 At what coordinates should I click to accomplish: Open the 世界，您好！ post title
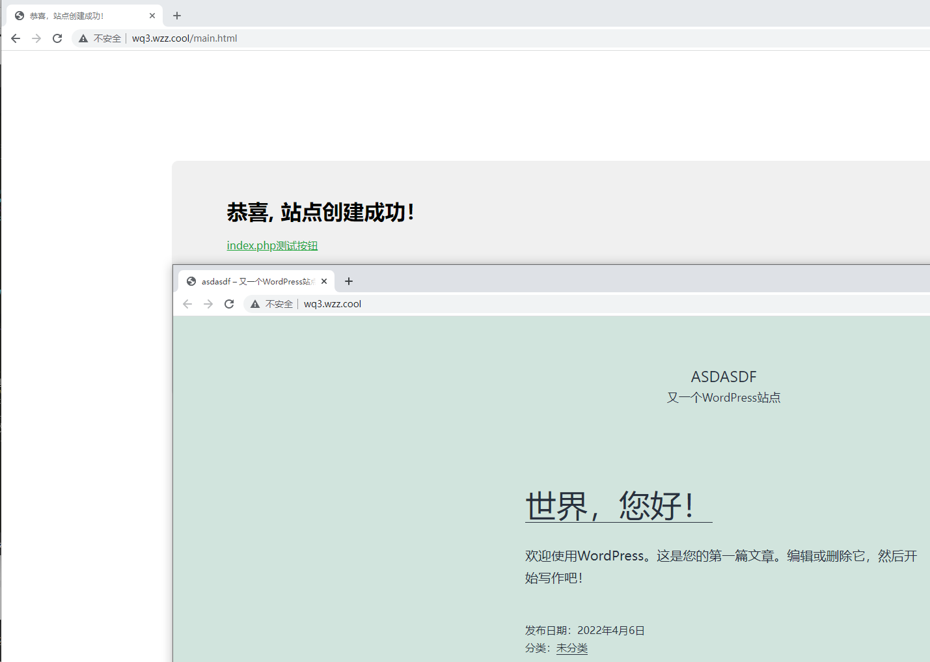[x=619, y=506]
